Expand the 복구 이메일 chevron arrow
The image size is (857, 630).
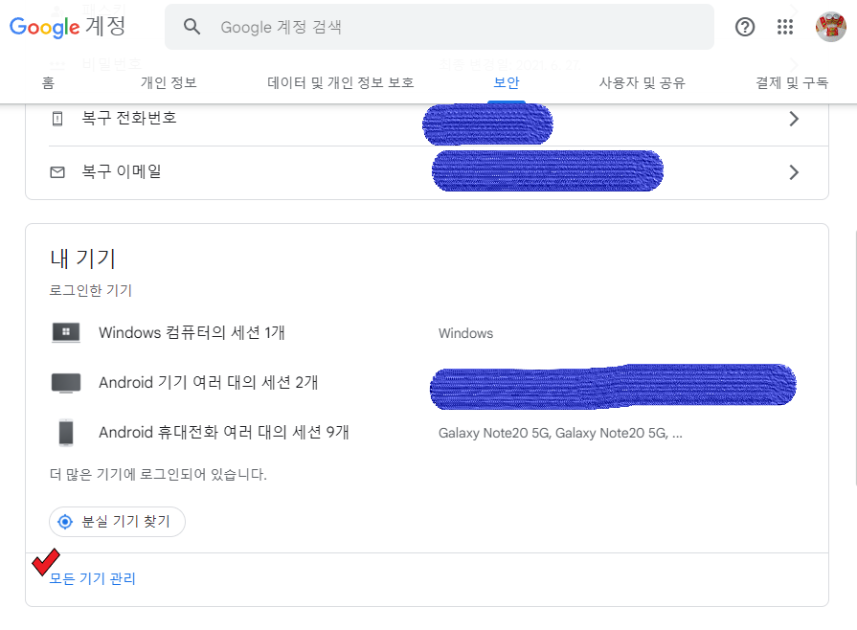794,172
